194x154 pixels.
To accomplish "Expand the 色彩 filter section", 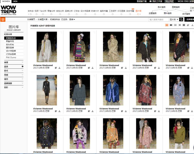I will tap(14, 87).
